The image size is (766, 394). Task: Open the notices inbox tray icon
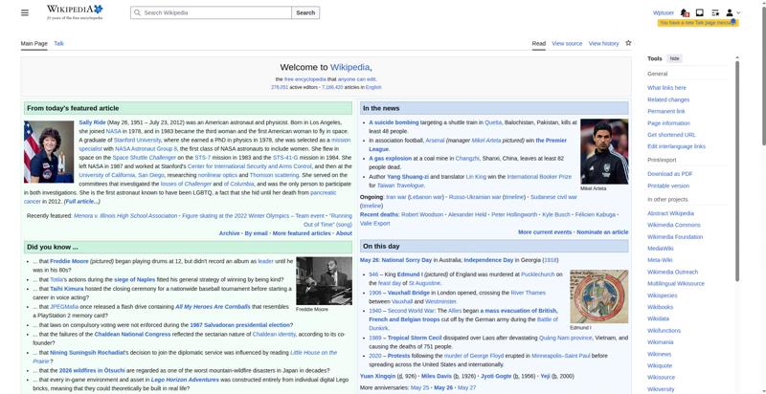[700, 12]
